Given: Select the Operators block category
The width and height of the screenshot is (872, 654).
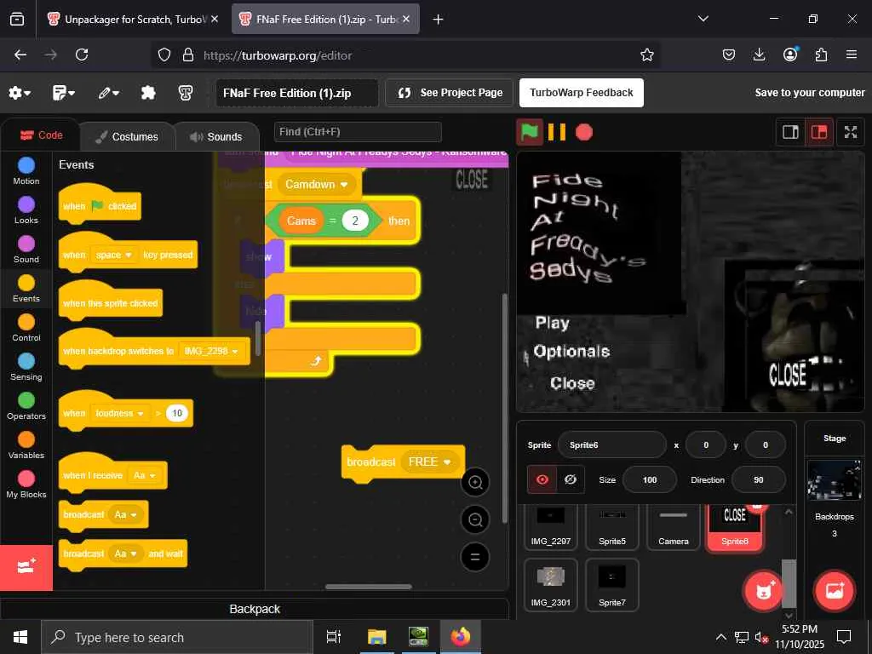Looking at the screenshot, I should tap(26, 406).
